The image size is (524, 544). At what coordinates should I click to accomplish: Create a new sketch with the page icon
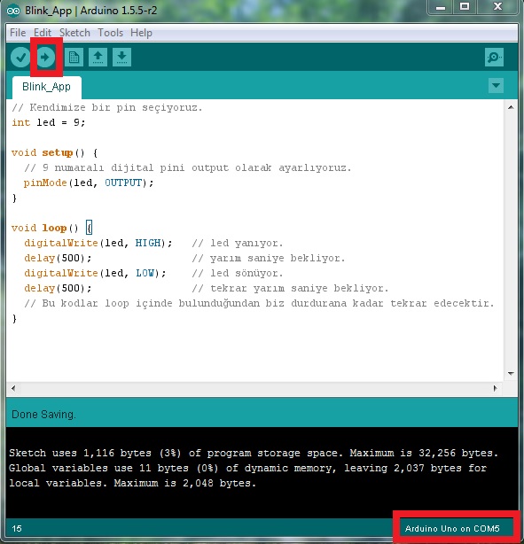(x=74, y=58)
